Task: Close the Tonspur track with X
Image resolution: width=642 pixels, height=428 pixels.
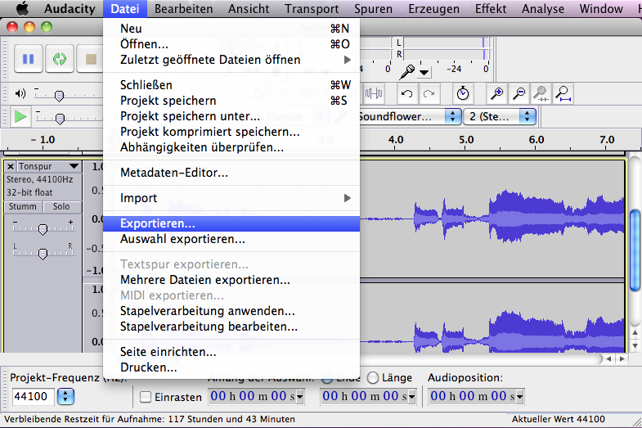Action: coord(11,166)
